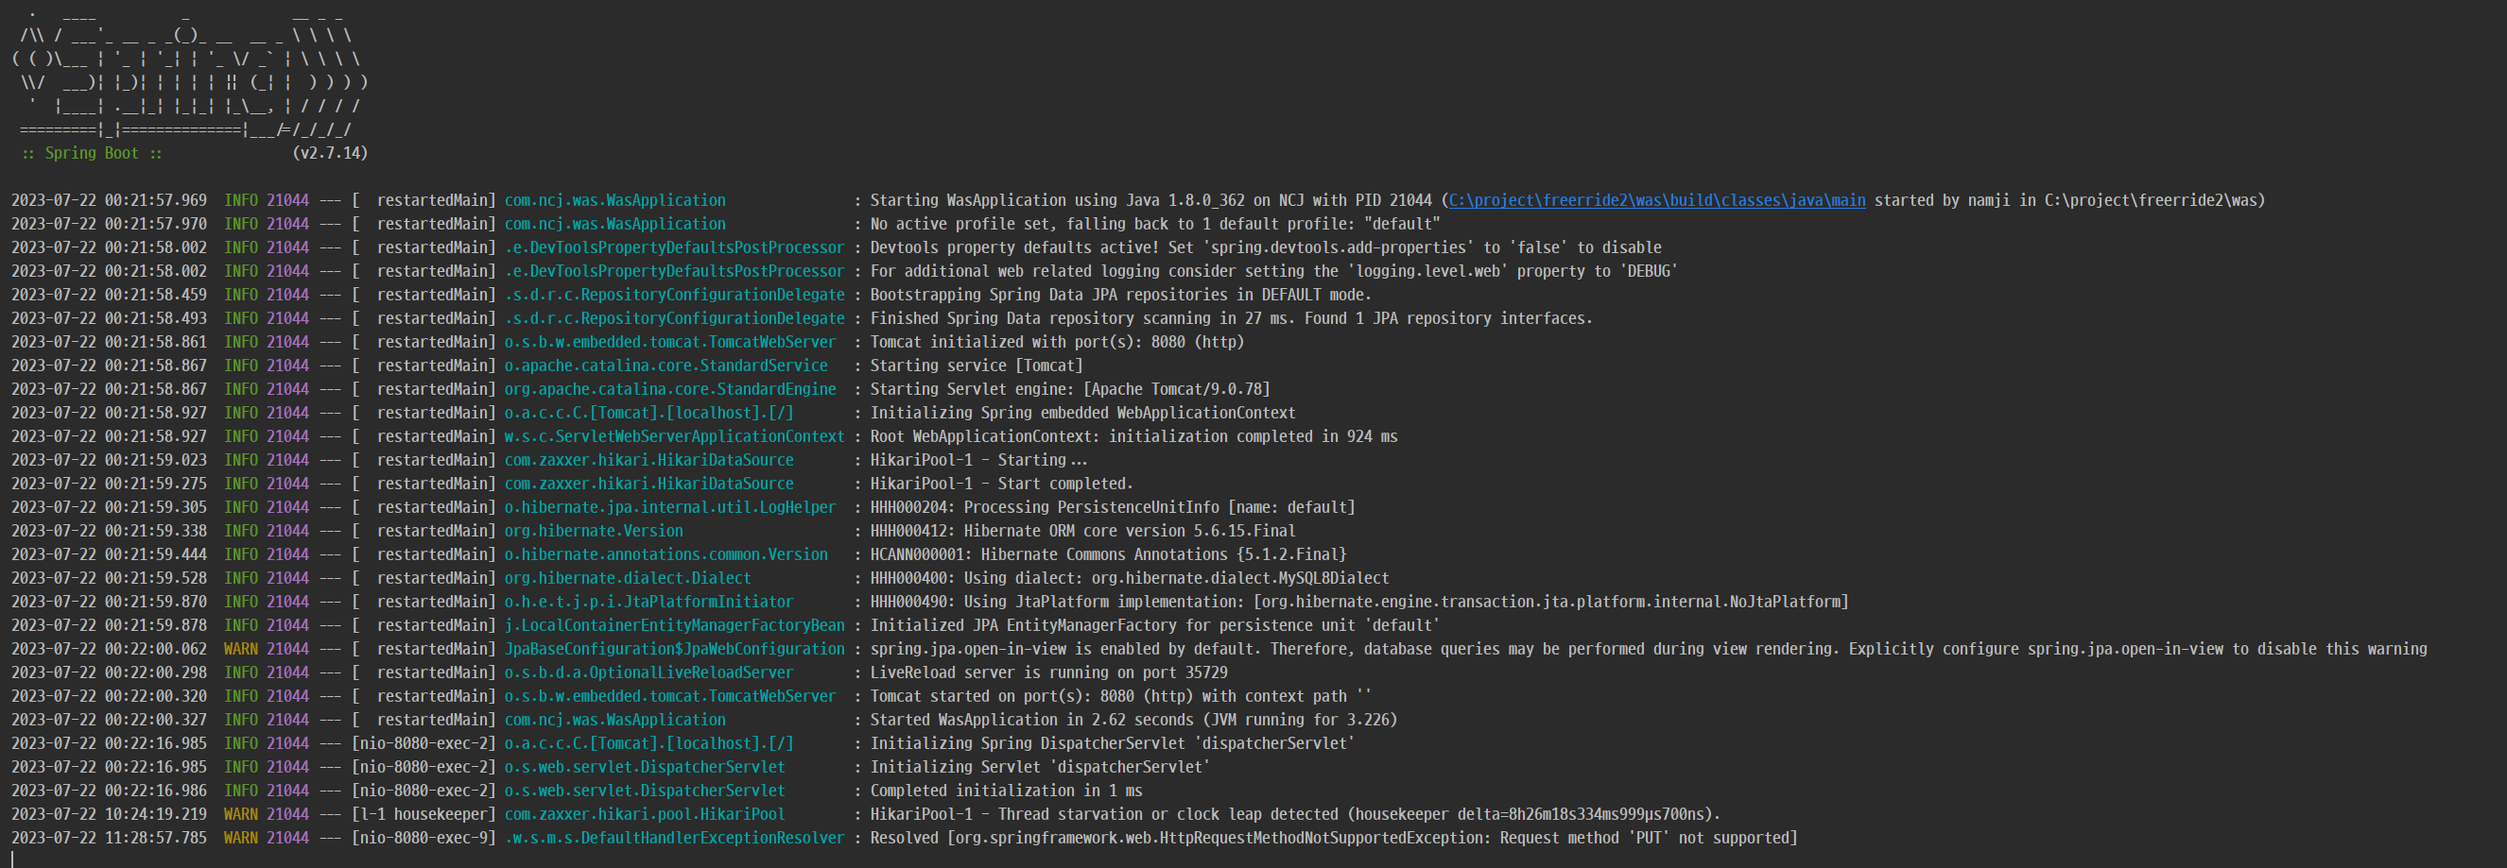Select 'Tomcat started on port(s): 8080' message
Image resolution: width=2507 pixels, height=868 pixels.
point(1120,697)
